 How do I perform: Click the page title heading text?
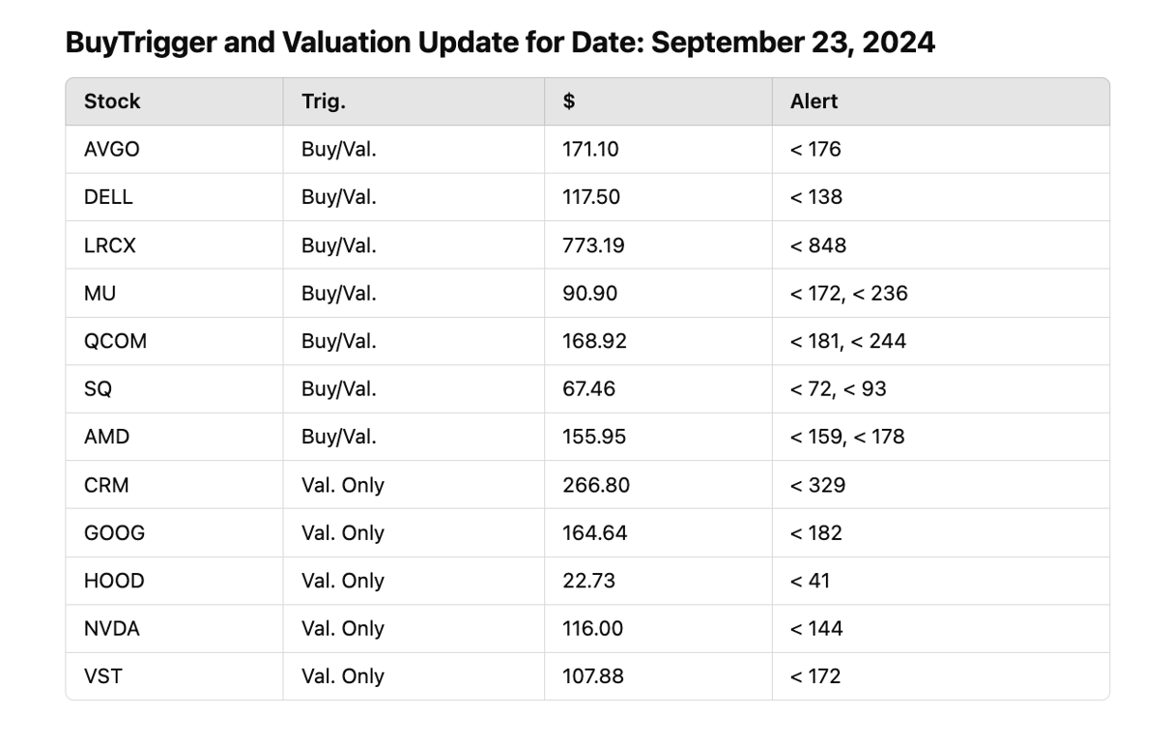[500, 43]
